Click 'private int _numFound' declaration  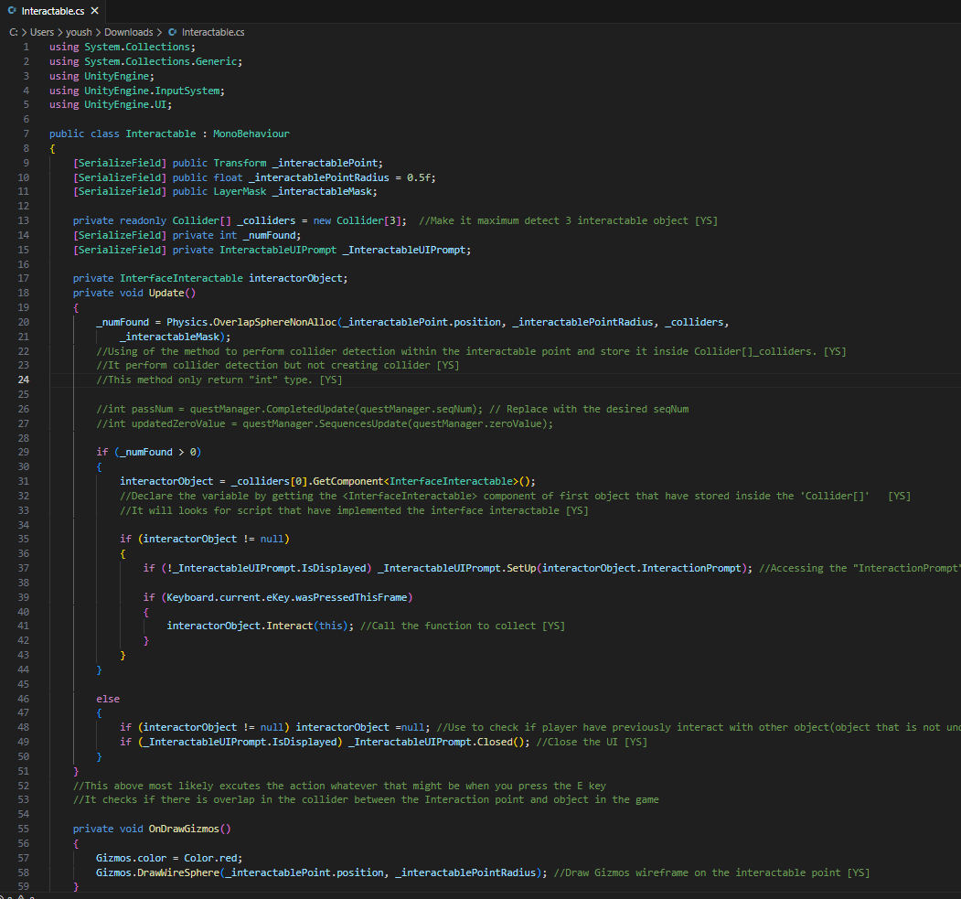pyautogui.click(x=237, y=235)
